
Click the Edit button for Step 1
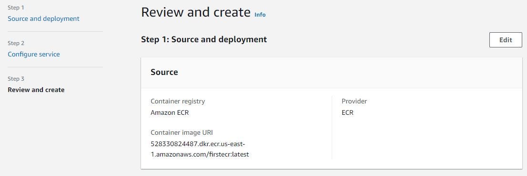[506, 40]
